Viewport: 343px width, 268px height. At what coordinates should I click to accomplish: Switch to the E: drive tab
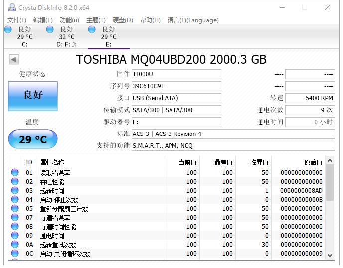108,37
